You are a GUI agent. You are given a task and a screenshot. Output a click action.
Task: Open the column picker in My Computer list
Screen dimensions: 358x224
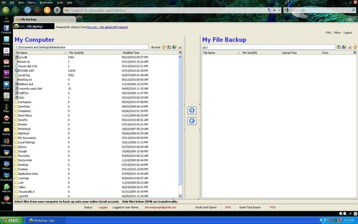(x=180, y=52)
